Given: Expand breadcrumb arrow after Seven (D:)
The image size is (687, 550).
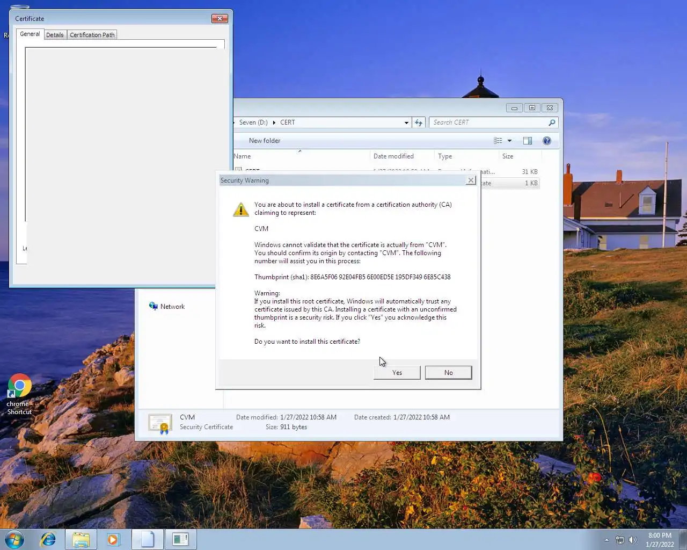Looking at the screenshot, I should pos(274,122).
